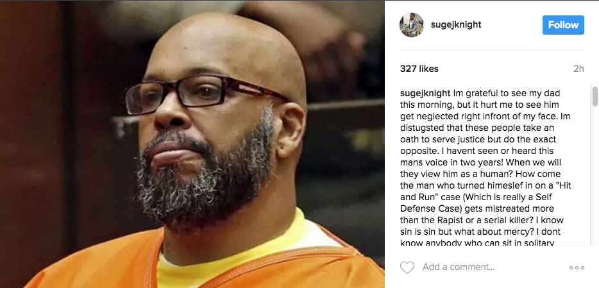This screenshot has height=288, width=599.
Task: Click the scrollbar track below the thumb
Action: click(x=595, y=176)
